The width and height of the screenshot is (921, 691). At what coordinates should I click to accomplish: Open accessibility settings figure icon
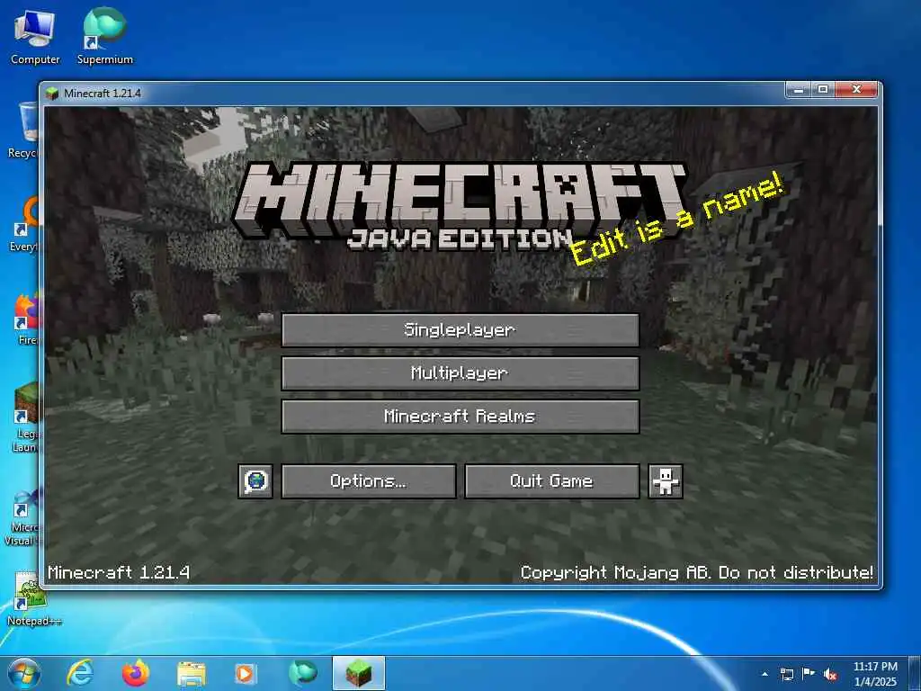666,481
